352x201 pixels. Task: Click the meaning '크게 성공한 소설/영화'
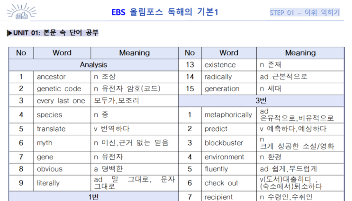[297, 146]
